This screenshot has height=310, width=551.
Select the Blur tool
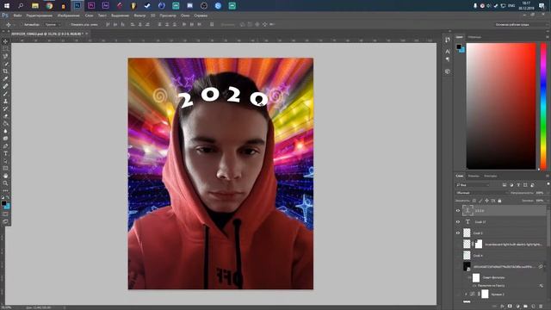pyautogui.click(x=5, y=131)
